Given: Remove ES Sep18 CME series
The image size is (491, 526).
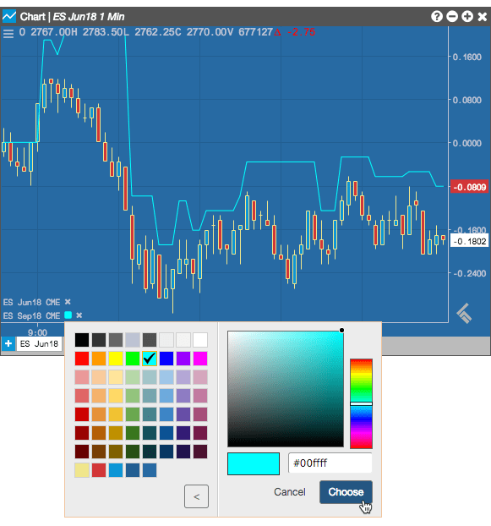Looking at the screenshot, I should tap(79, 315).
